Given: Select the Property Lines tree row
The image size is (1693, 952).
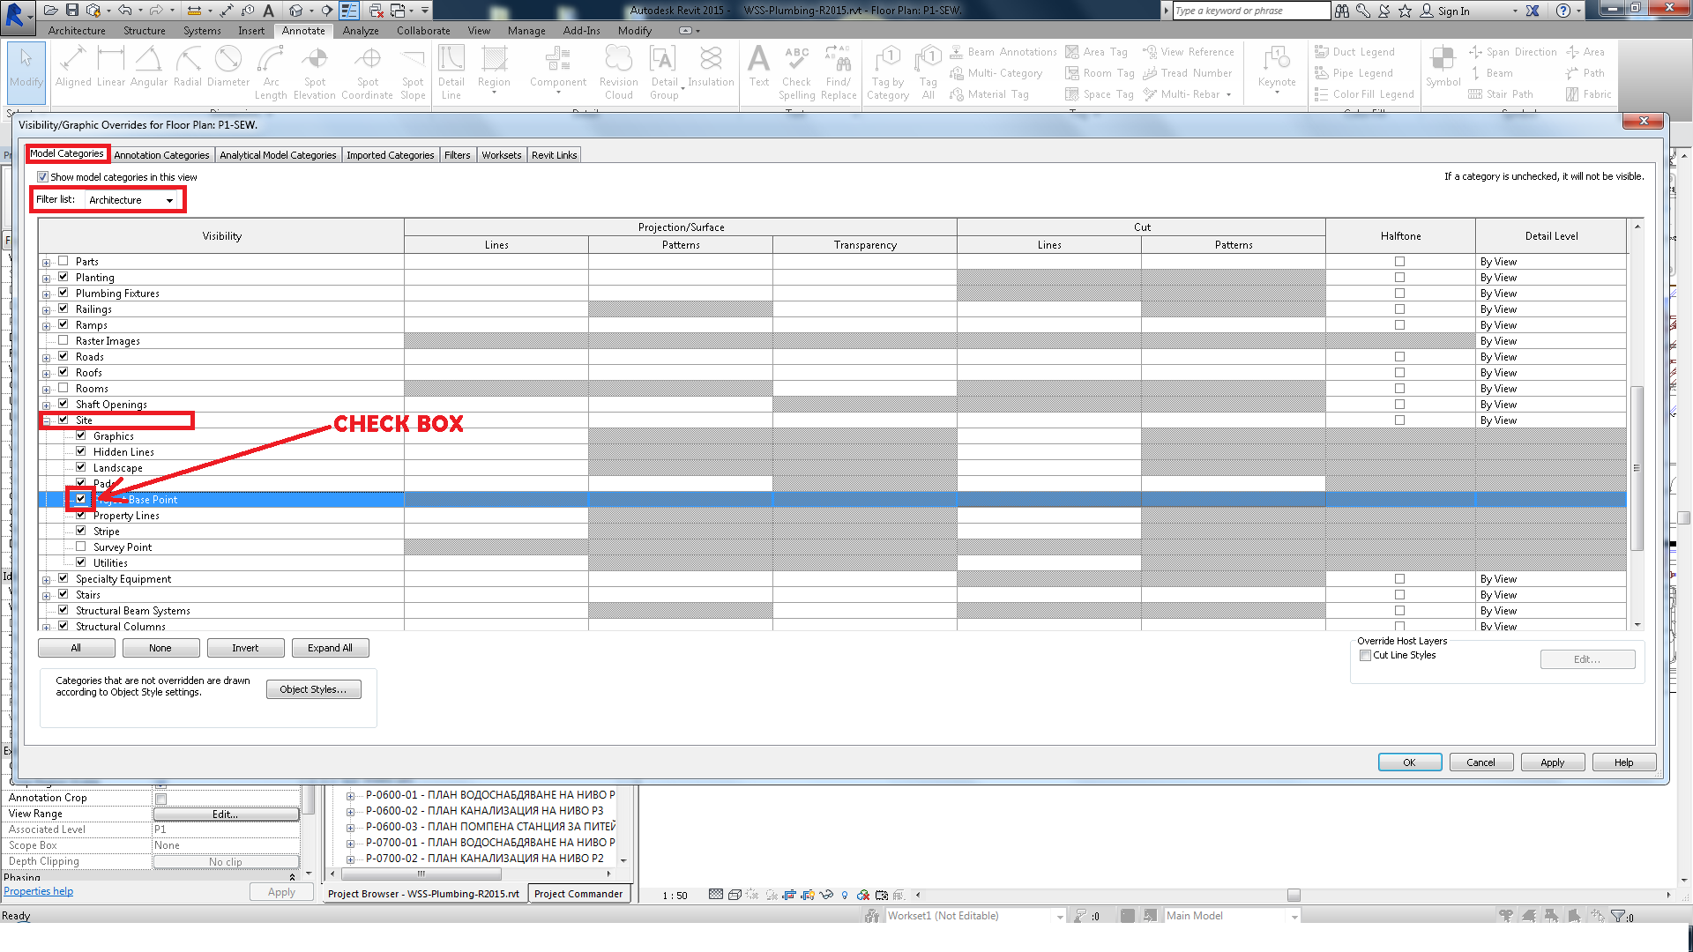Looking at the screenshot, I should (x=126, y=516).
